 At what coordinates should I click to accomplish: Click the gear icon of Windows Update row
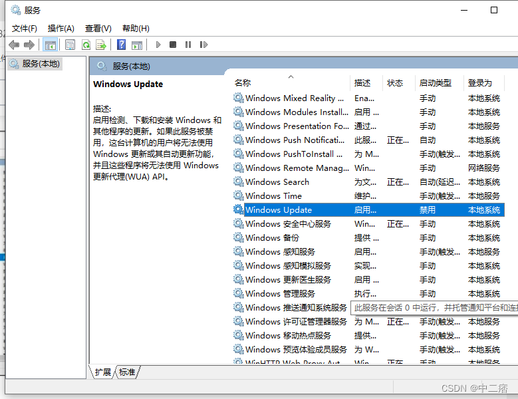[x=239, y=209]
